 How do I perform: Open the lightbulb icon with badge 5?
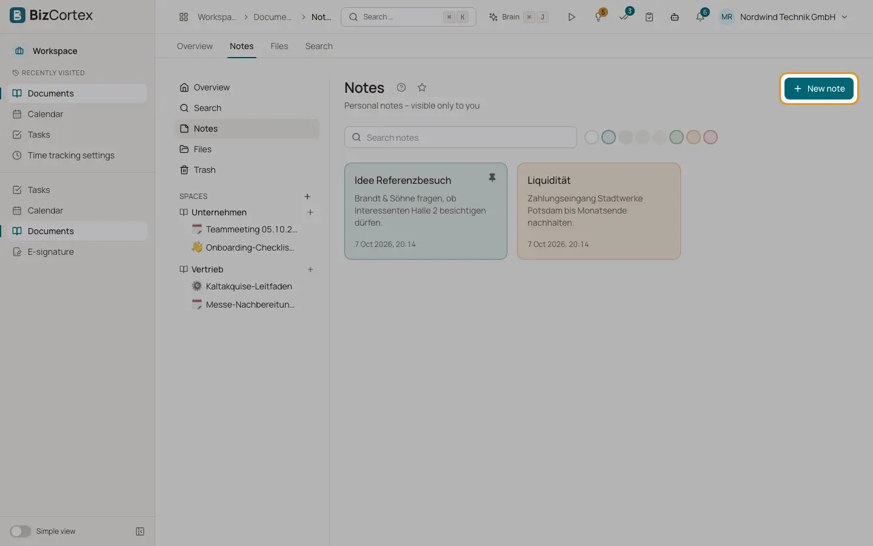click(599, 16)
